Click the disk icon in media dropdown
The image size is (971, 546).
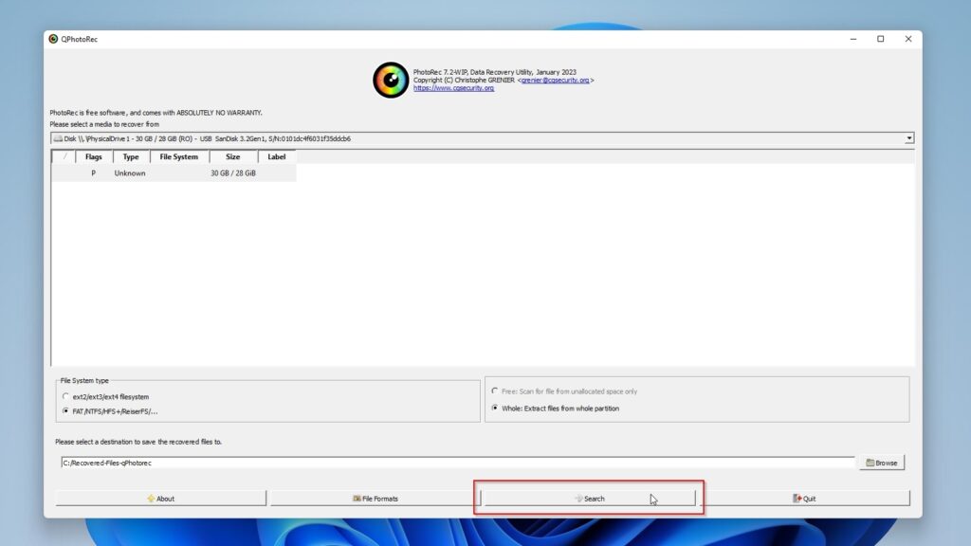click(x=58, y=138)
